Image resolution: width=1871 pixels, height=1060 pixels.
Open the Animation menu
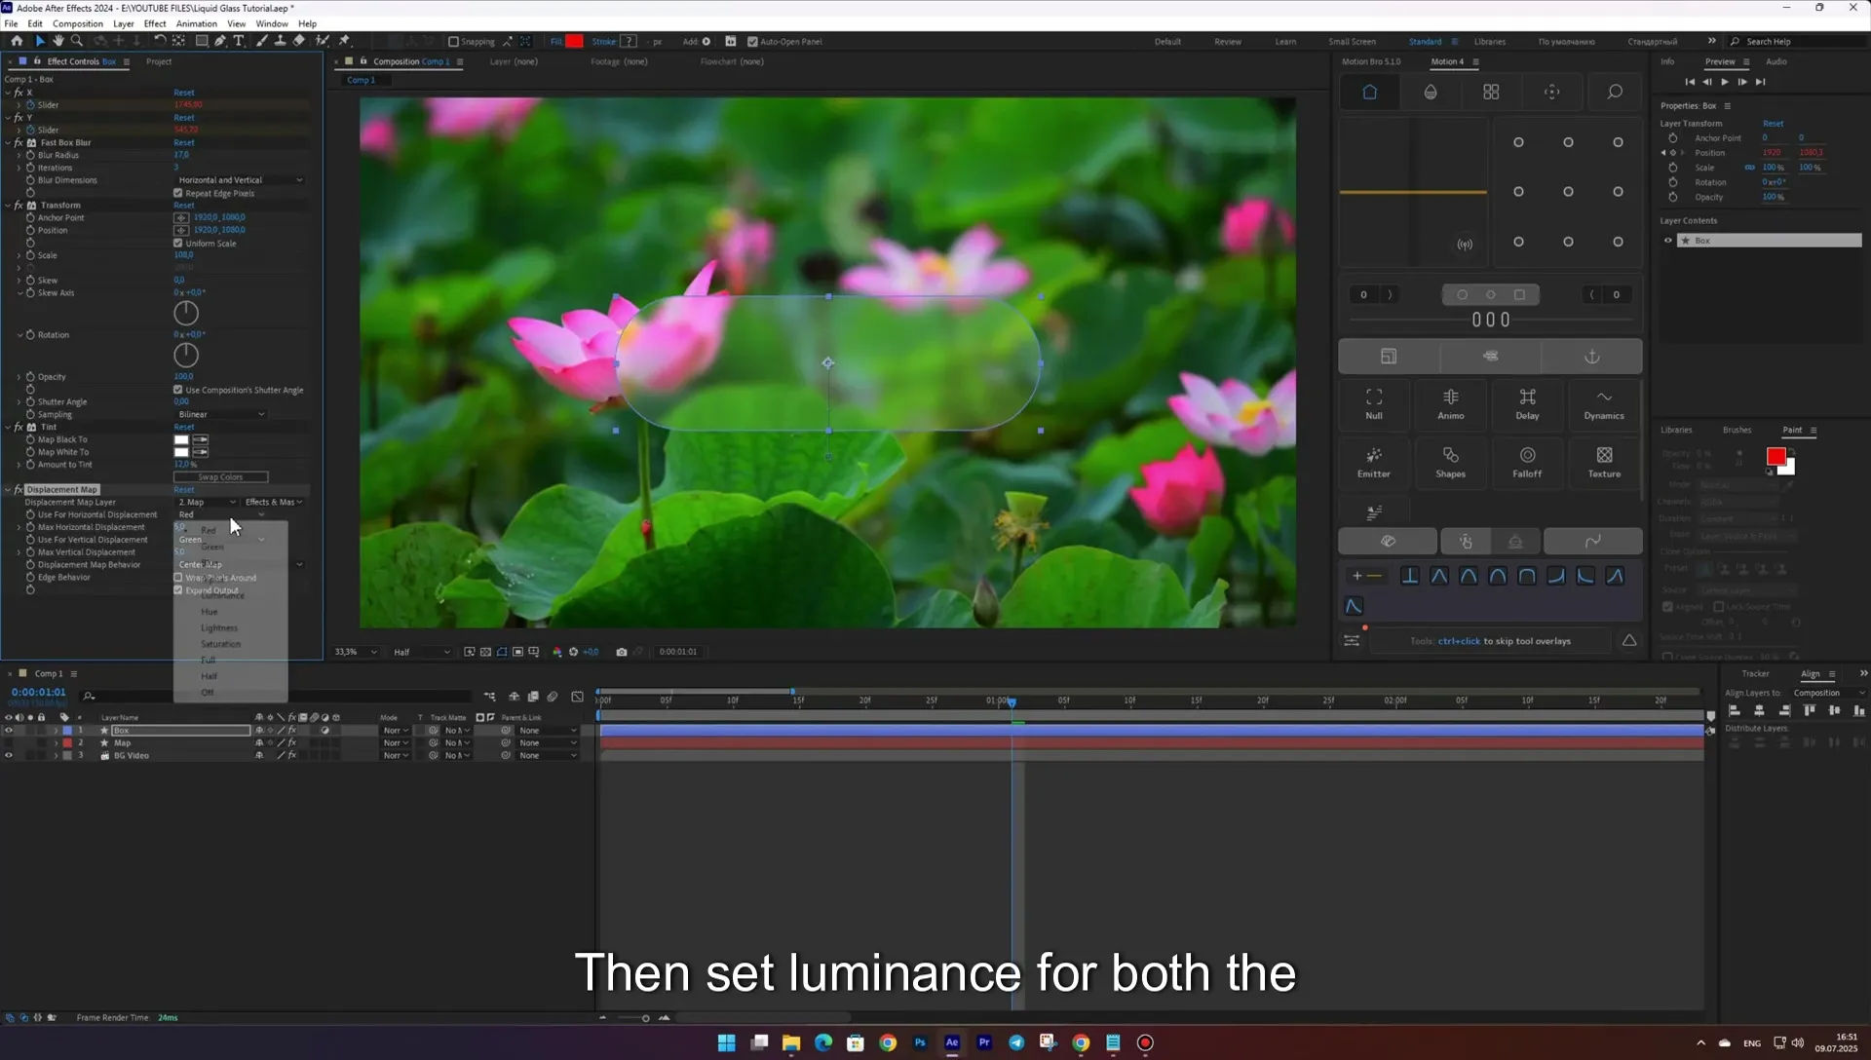click(x=196, y=23)
